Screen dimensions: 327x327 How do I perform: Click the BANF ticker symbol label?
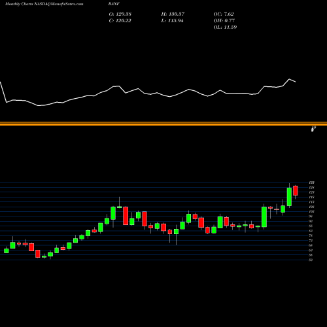[x=114, y=4]
